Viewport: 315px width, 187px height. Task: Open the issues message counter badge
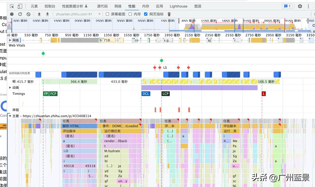287,6
